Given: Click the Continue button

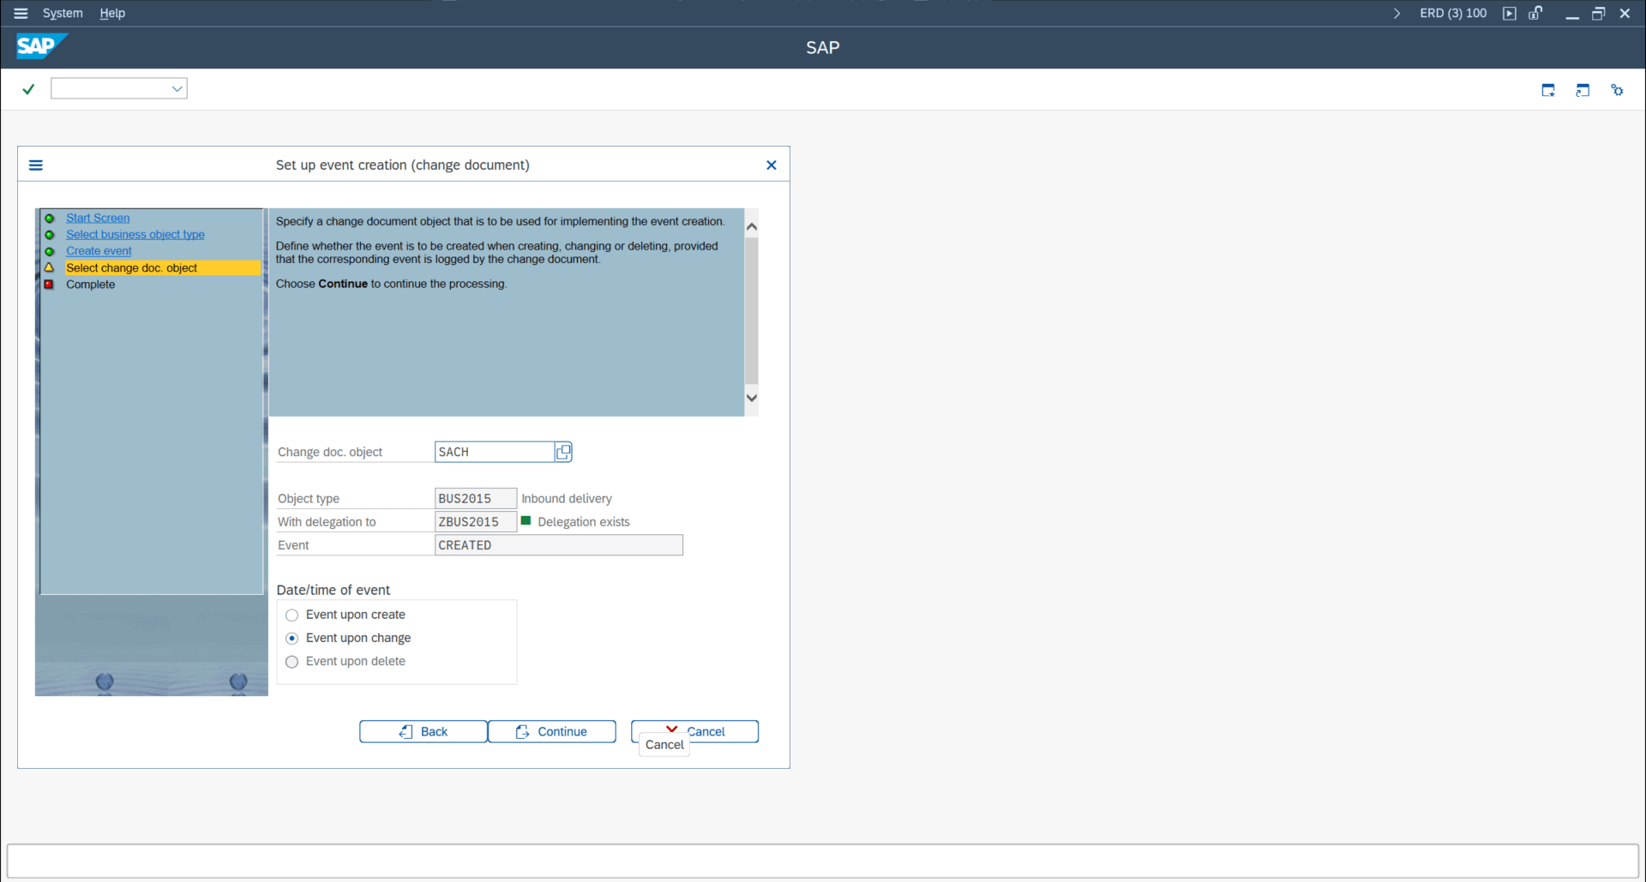Looking at the screenshot, I should [552, 731].
